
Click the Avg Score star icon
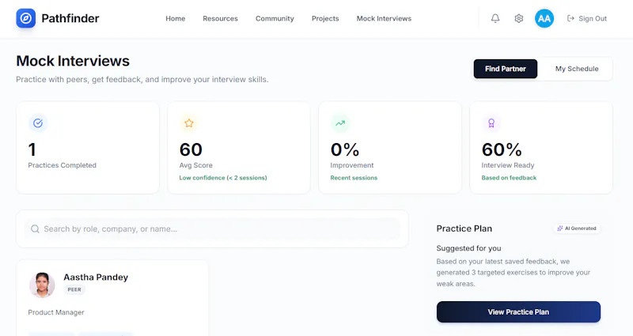189,123
